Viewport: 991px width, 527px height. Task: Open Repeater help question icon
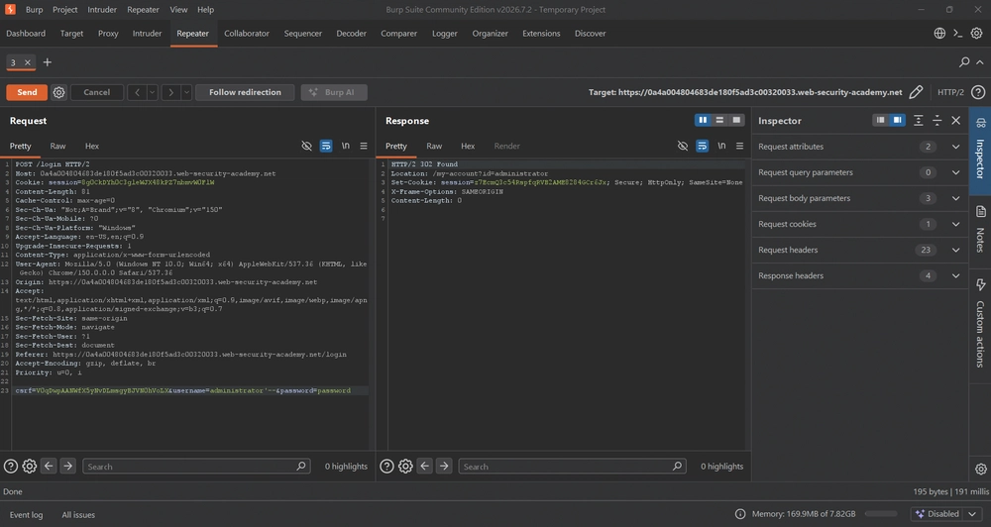[x=978, y=92]
